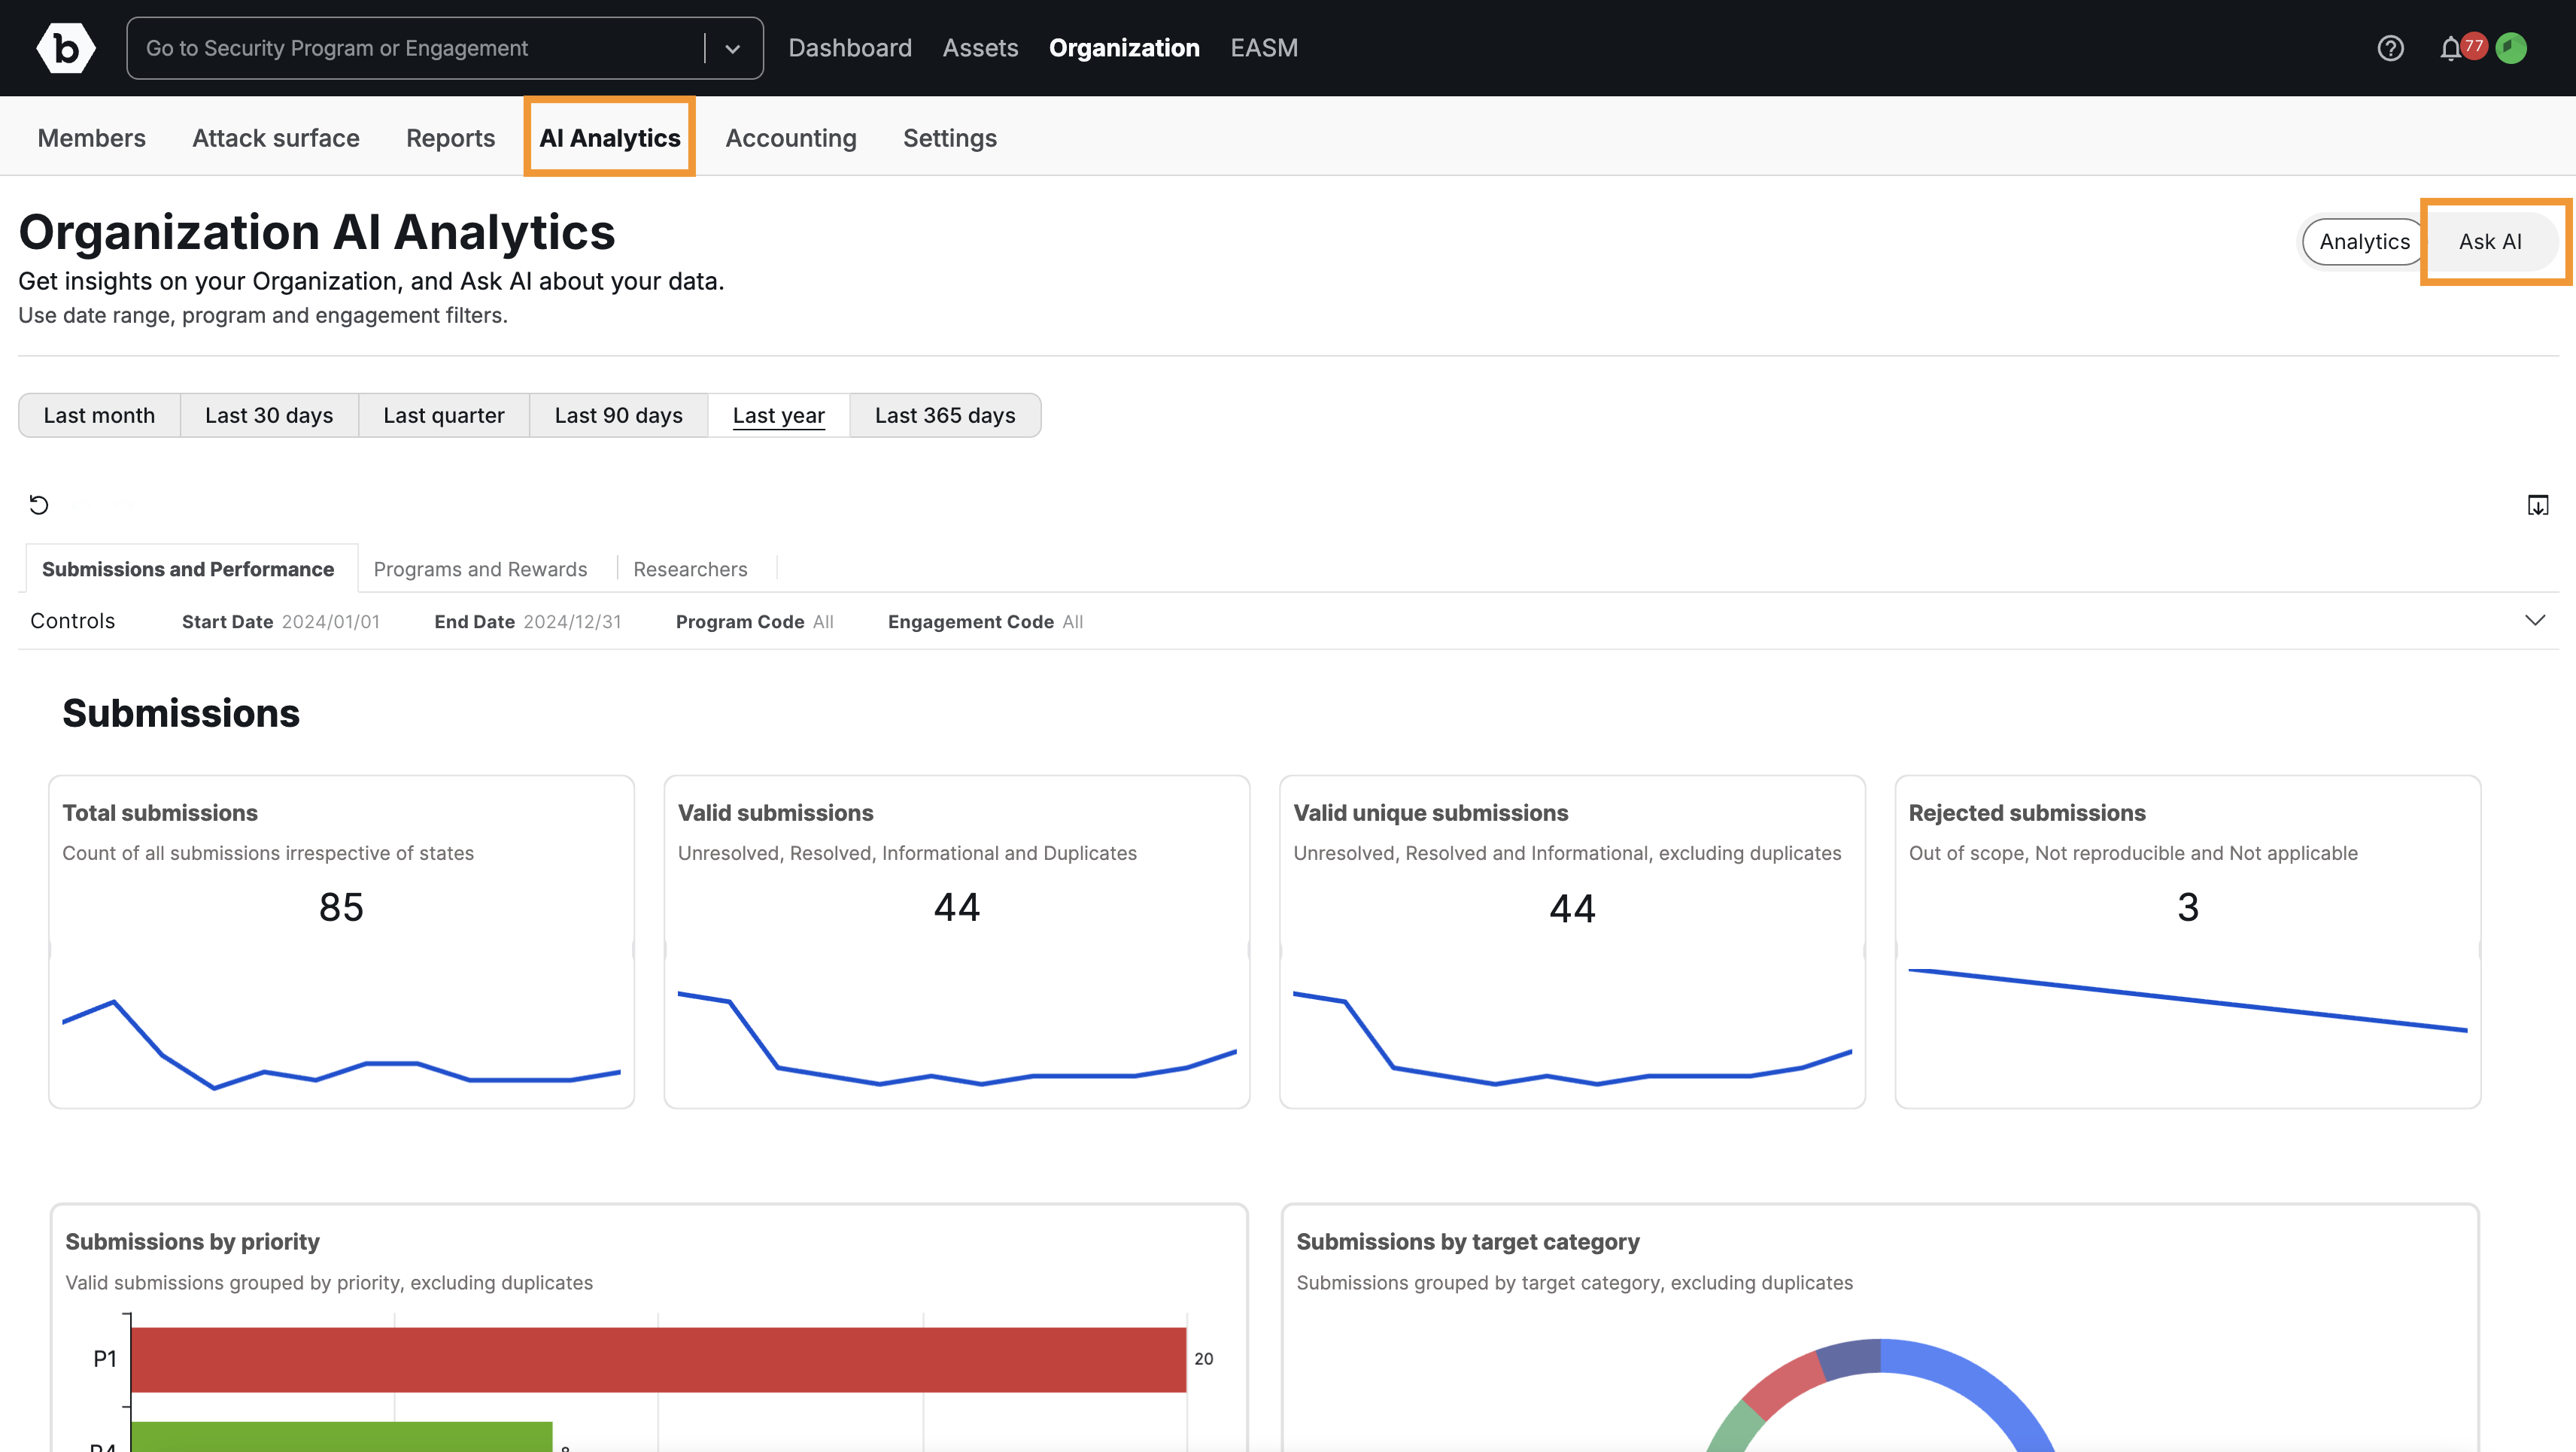Screen dimensions: 2576x1452
Task: Open the Programs and Rewards tab
Action: 480,568
